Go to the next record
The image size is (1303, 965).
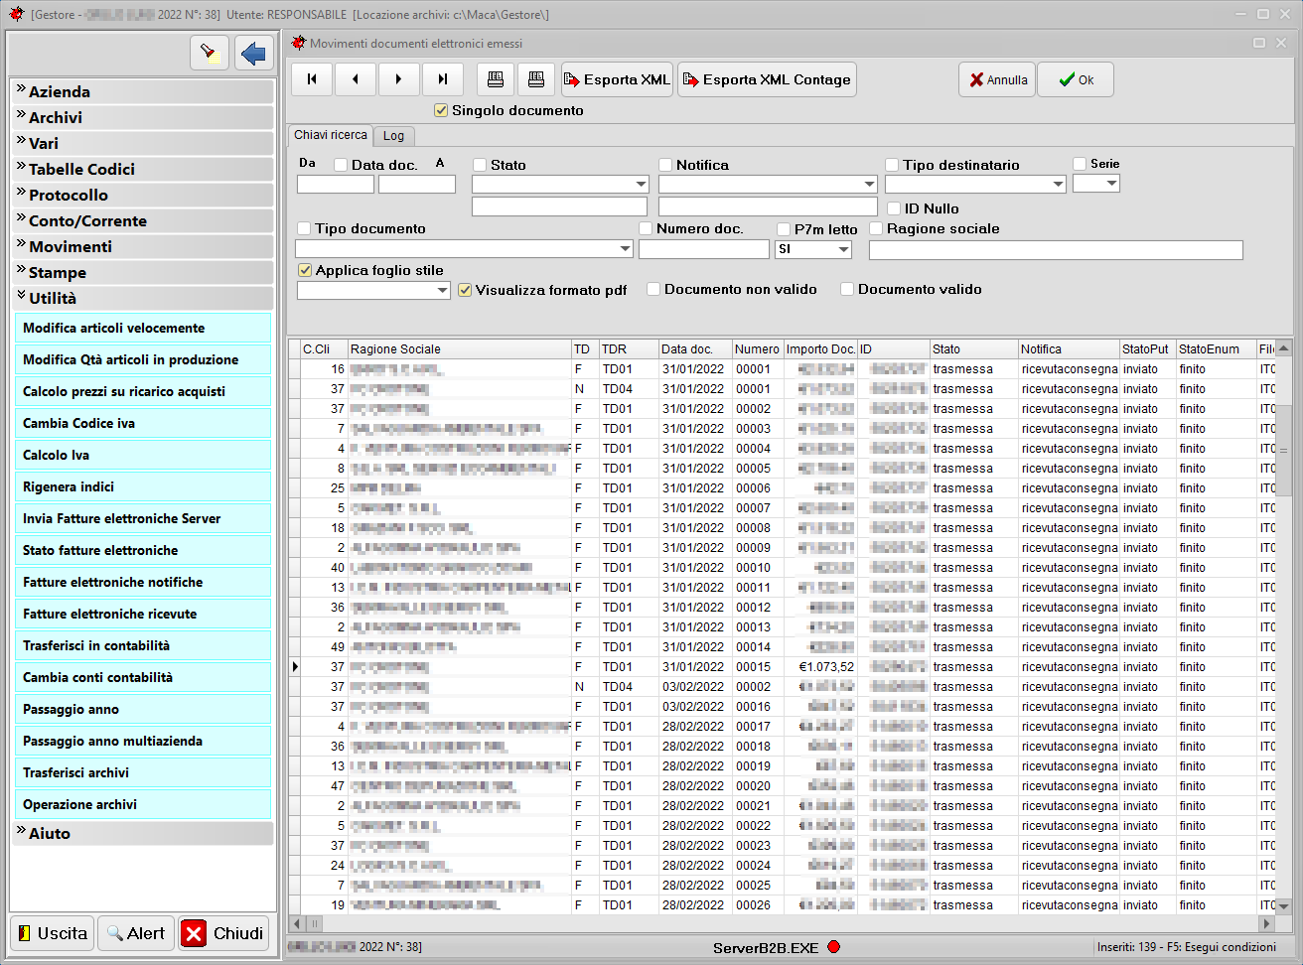[399, 79]
